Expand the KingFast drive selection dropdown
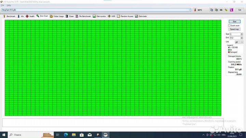Screen dimensions: 246x138 tap(190, 10)
